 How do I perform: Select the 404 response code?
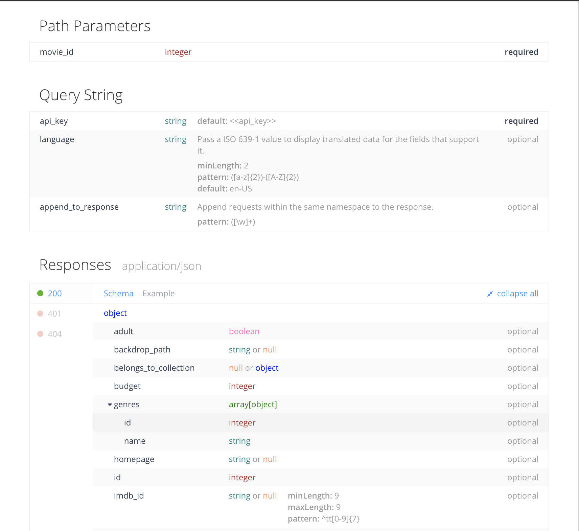pyautogui.click(x=54, y=334)
